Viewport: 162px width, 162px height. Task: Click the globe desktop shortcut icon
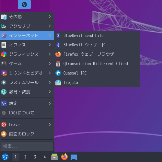[24, 4]
